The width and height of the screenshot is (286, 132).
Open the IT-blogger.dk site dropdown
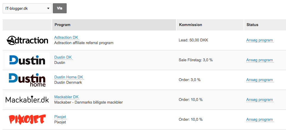click(x=27, y=8)
